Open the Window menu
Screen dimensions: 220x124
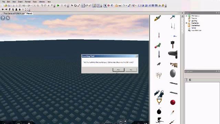click(42, 2)
